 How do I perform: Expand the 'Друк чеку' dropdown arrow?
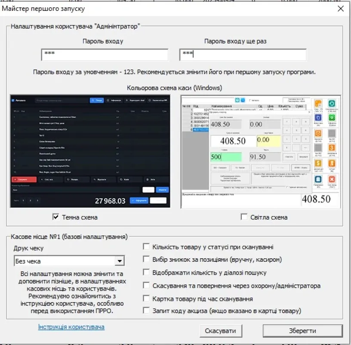[119, 261]
